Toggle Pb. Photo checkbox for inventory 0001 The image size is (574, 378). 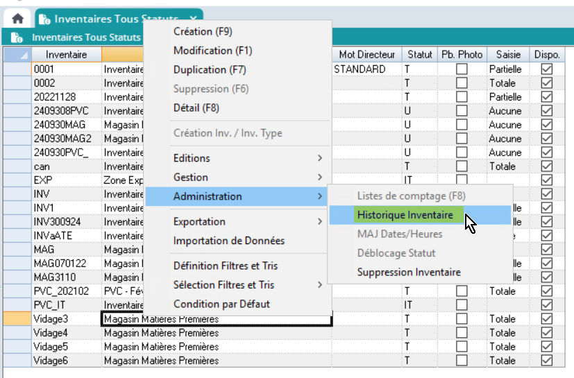click(x=461, y=69)
